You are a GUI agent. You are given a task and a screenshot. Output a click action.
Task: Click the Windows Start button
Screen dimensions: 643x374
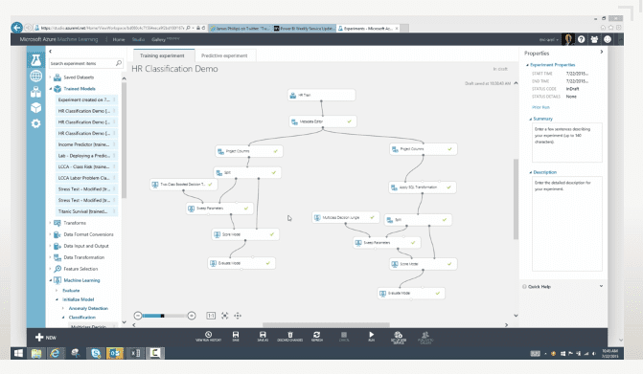pyautogui.click(x=18, y=353)
